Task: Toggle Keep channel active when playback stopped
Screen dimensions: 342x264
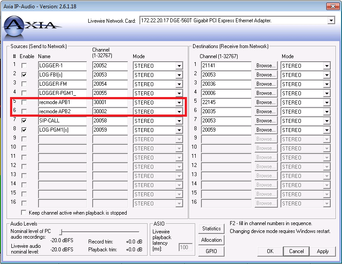Action: point(24,212)
